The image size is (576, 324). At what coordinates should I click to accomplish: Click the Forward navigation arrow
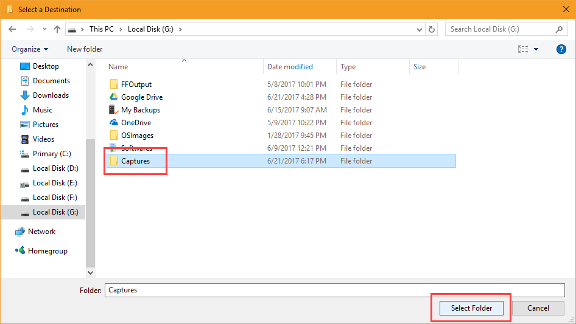30,29
